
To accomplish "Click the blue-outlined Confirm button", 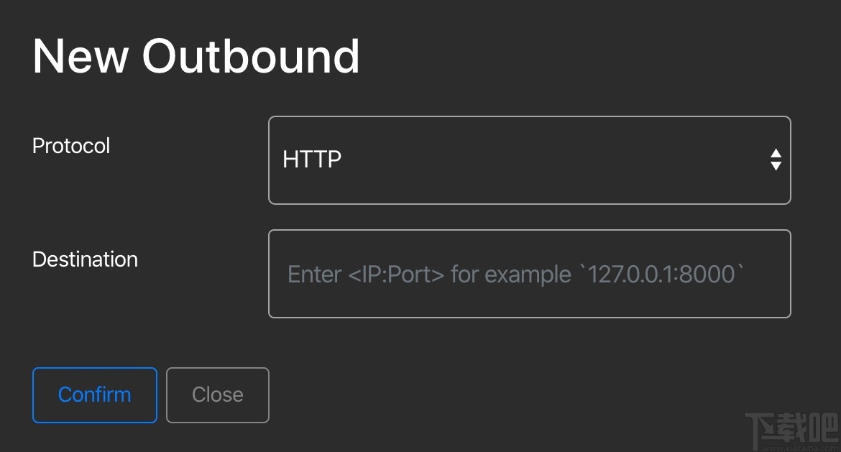I will pos(94,395).
